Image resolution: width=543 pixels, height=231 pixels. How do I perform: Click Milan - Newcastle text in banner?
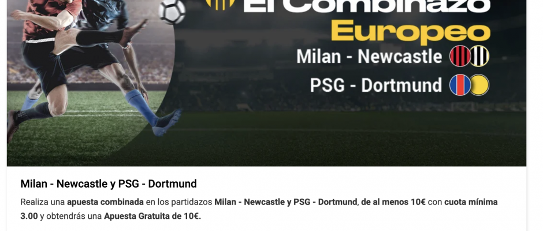point(369,57)
